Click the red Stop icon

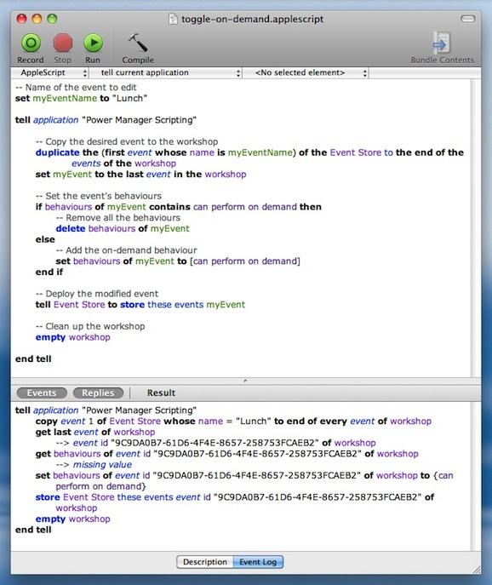coord(63,43)
